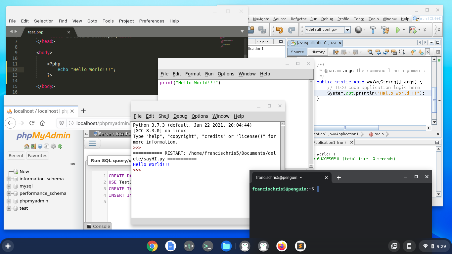Click the Undo arrow in NetBeans toolbar
The height and width of the screenshot is (254, 452).
click(280, 30)
